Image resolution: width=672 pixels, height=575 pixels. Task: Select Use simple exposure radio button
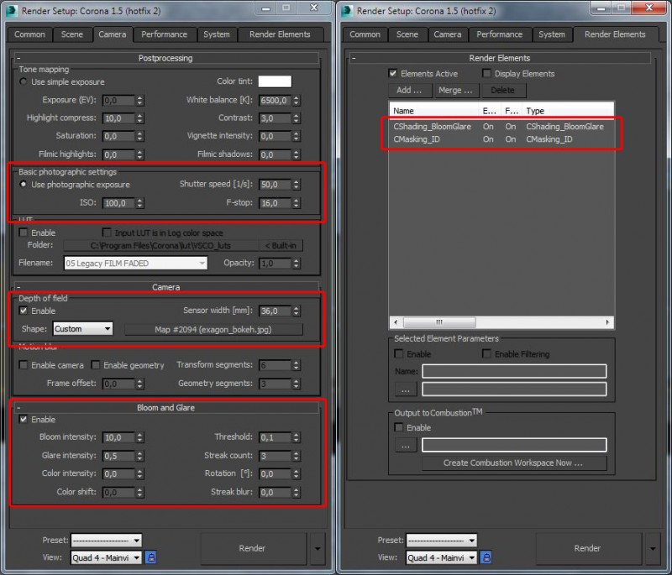24,81
